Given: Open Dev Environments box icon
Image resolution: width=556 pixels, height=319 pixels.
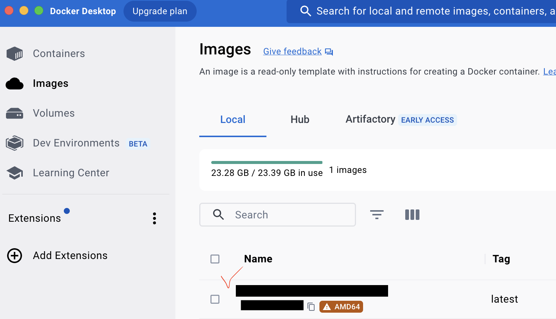Looking at the screenshot, I should 15,143.
